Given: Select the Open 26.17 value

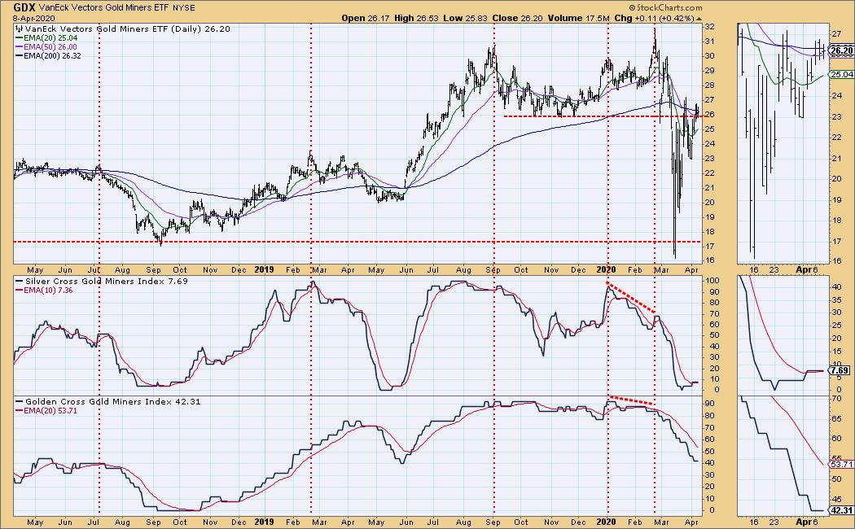Looking at the screenshot, I should point(366,18).
